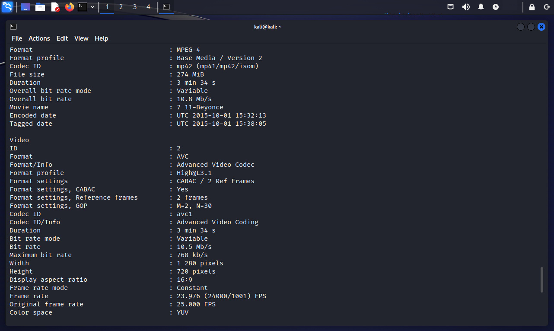Open the terminal emulator launcher icon
Screen dimensions: 554x331
83,7
